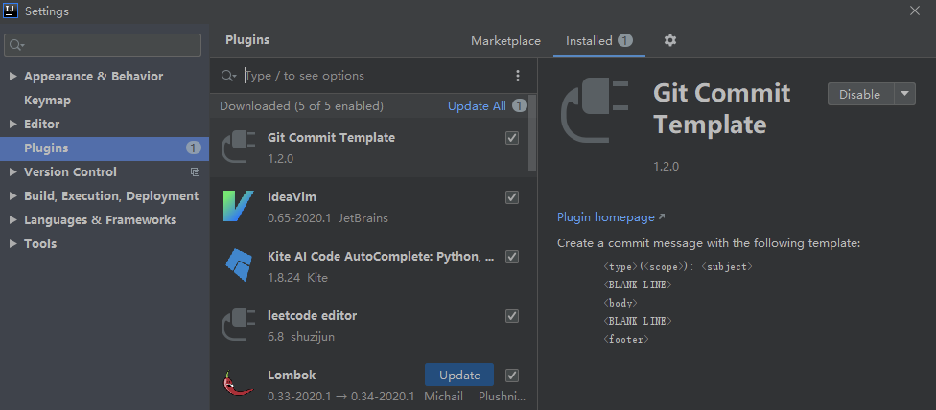Click the Lombok chili pepper icon

tap(237, 384)
